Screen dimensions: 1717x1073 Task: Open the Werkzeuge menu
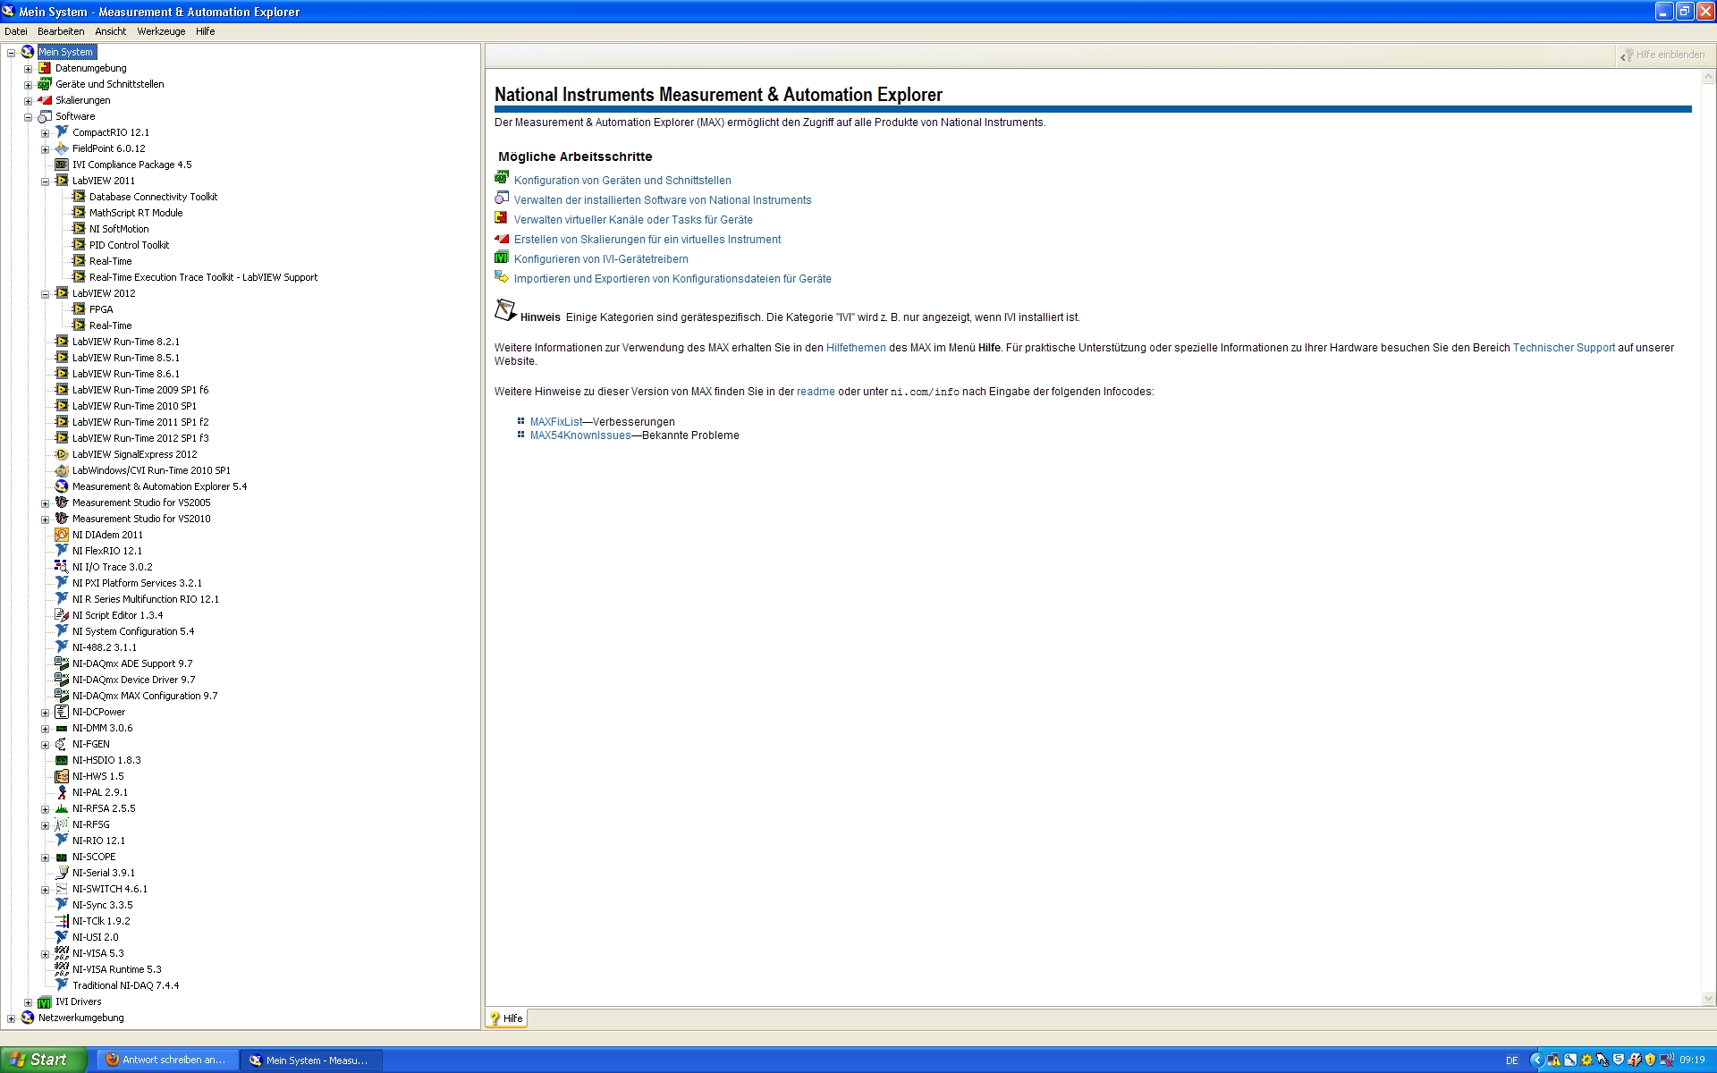tap(161, 31)
